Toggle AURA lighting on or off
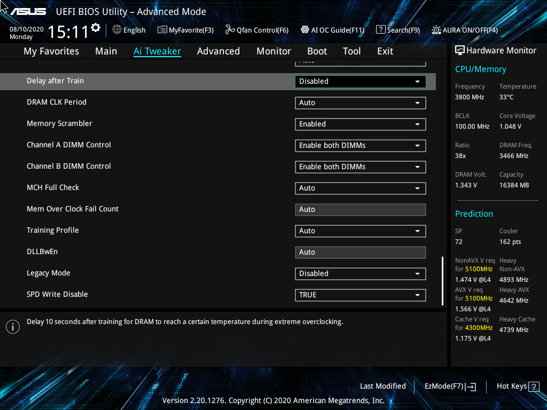 click(x=464, y=30)
